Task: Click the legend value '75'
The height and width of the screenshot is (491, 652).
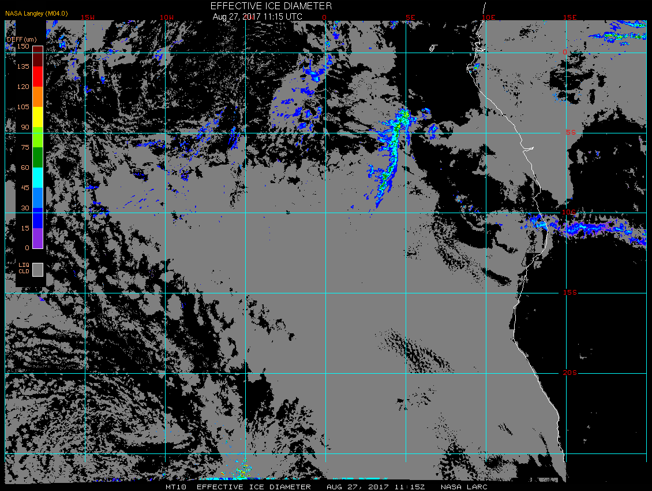Action: coord(25,147)
